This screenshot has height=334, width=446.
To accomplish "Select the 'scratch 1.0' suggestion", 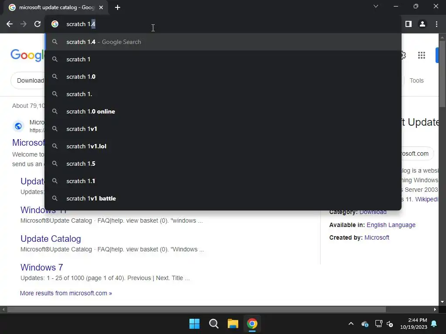I will [223, 77].
